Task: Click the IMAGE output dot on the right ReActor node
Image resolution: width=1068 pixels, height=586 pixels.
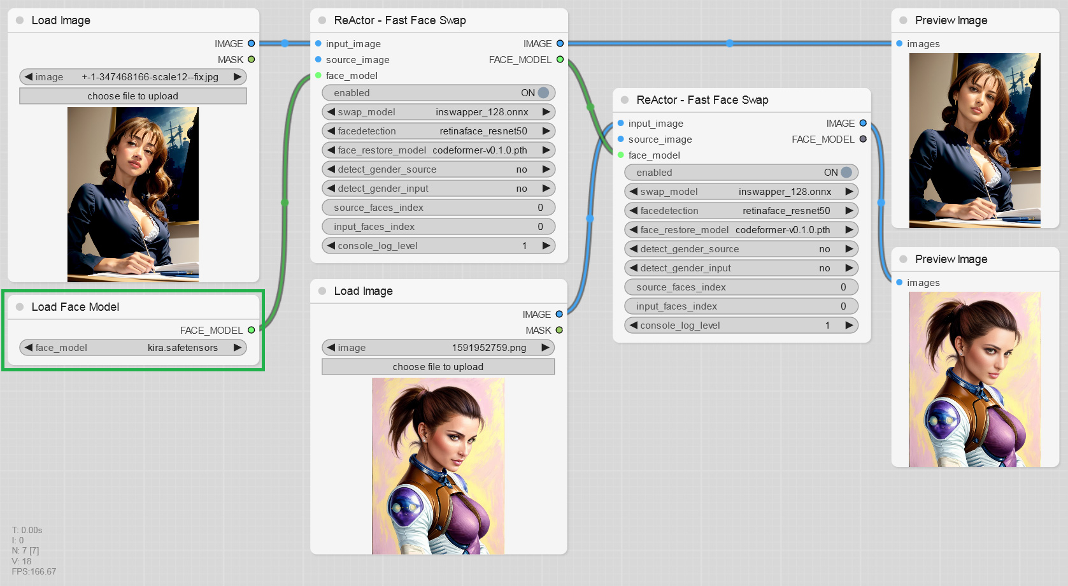Action: (863, 123)
